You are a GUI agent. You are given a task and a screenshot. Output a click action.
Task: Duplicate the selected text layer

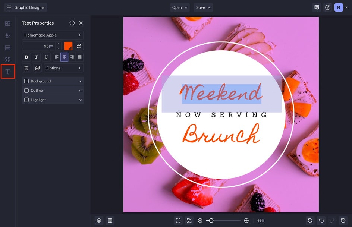[x=37, y=68]
